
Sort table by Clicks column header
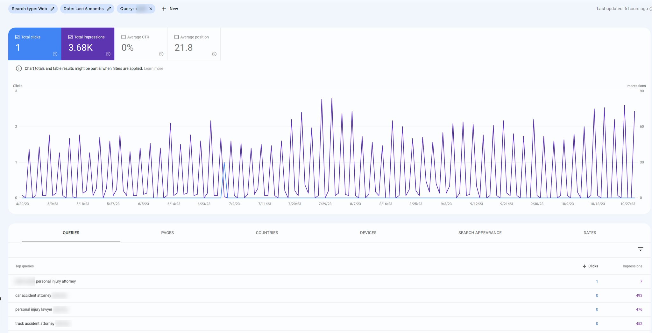[593, 266]
